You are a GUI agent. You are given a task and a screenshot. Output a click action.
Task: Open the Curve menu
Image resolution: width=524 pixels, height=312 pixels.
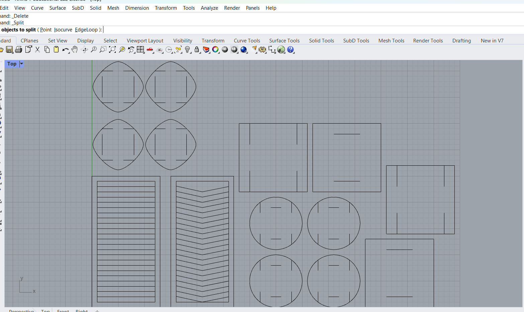pyautogui.click(x=37, y=8)
